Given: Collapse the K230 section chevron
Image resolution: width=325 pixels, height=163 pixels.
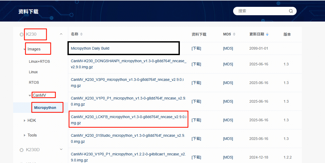Looking at the screenshot, I should point(61,34).
